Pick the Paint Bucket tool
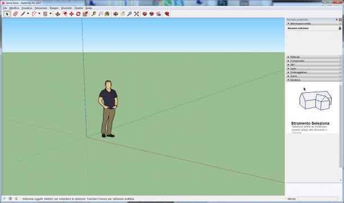Screen dimensions: 344x203 (107, 14)
